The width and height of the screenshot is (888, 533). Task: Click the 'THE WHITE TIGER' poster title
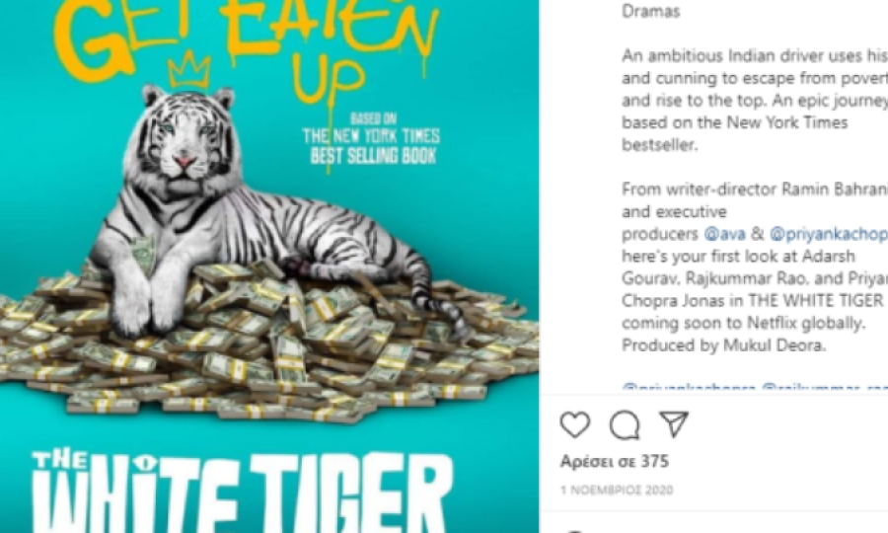(243, 490)
